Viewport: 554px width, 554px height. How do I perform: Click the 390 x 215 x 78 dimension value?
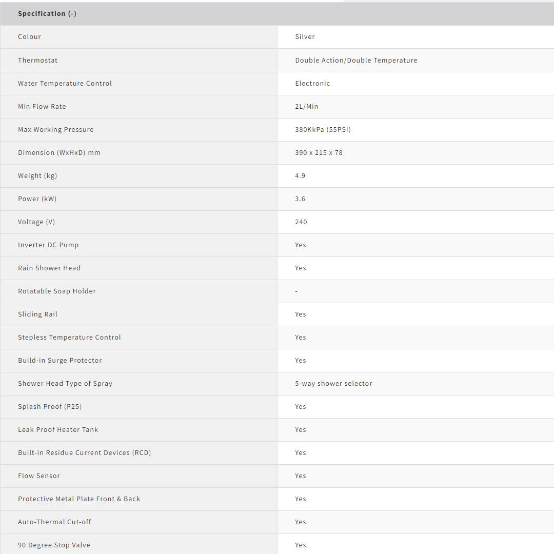(319, 153)
